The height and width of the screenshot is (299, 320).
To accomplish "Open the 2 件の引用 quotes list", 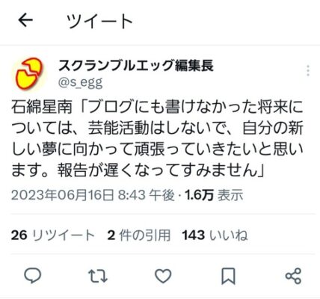I will pos(139,235).
